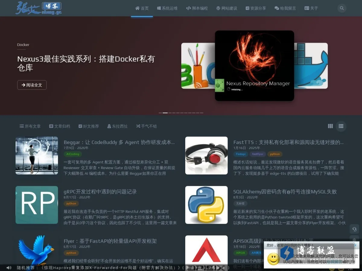Open random recommendation Haproxy X-Forwarded-For link
This screenshot has height=271, width=362.
[111, 267]
